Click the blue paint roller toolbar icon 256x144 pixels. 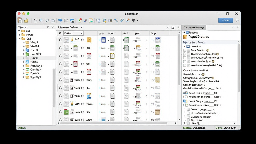coord(60,20)
